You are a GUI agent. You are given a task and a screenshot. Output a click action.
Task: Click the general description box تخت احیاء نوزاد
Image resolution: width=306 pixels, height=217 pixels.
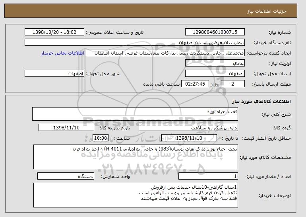tap(135, 114)
